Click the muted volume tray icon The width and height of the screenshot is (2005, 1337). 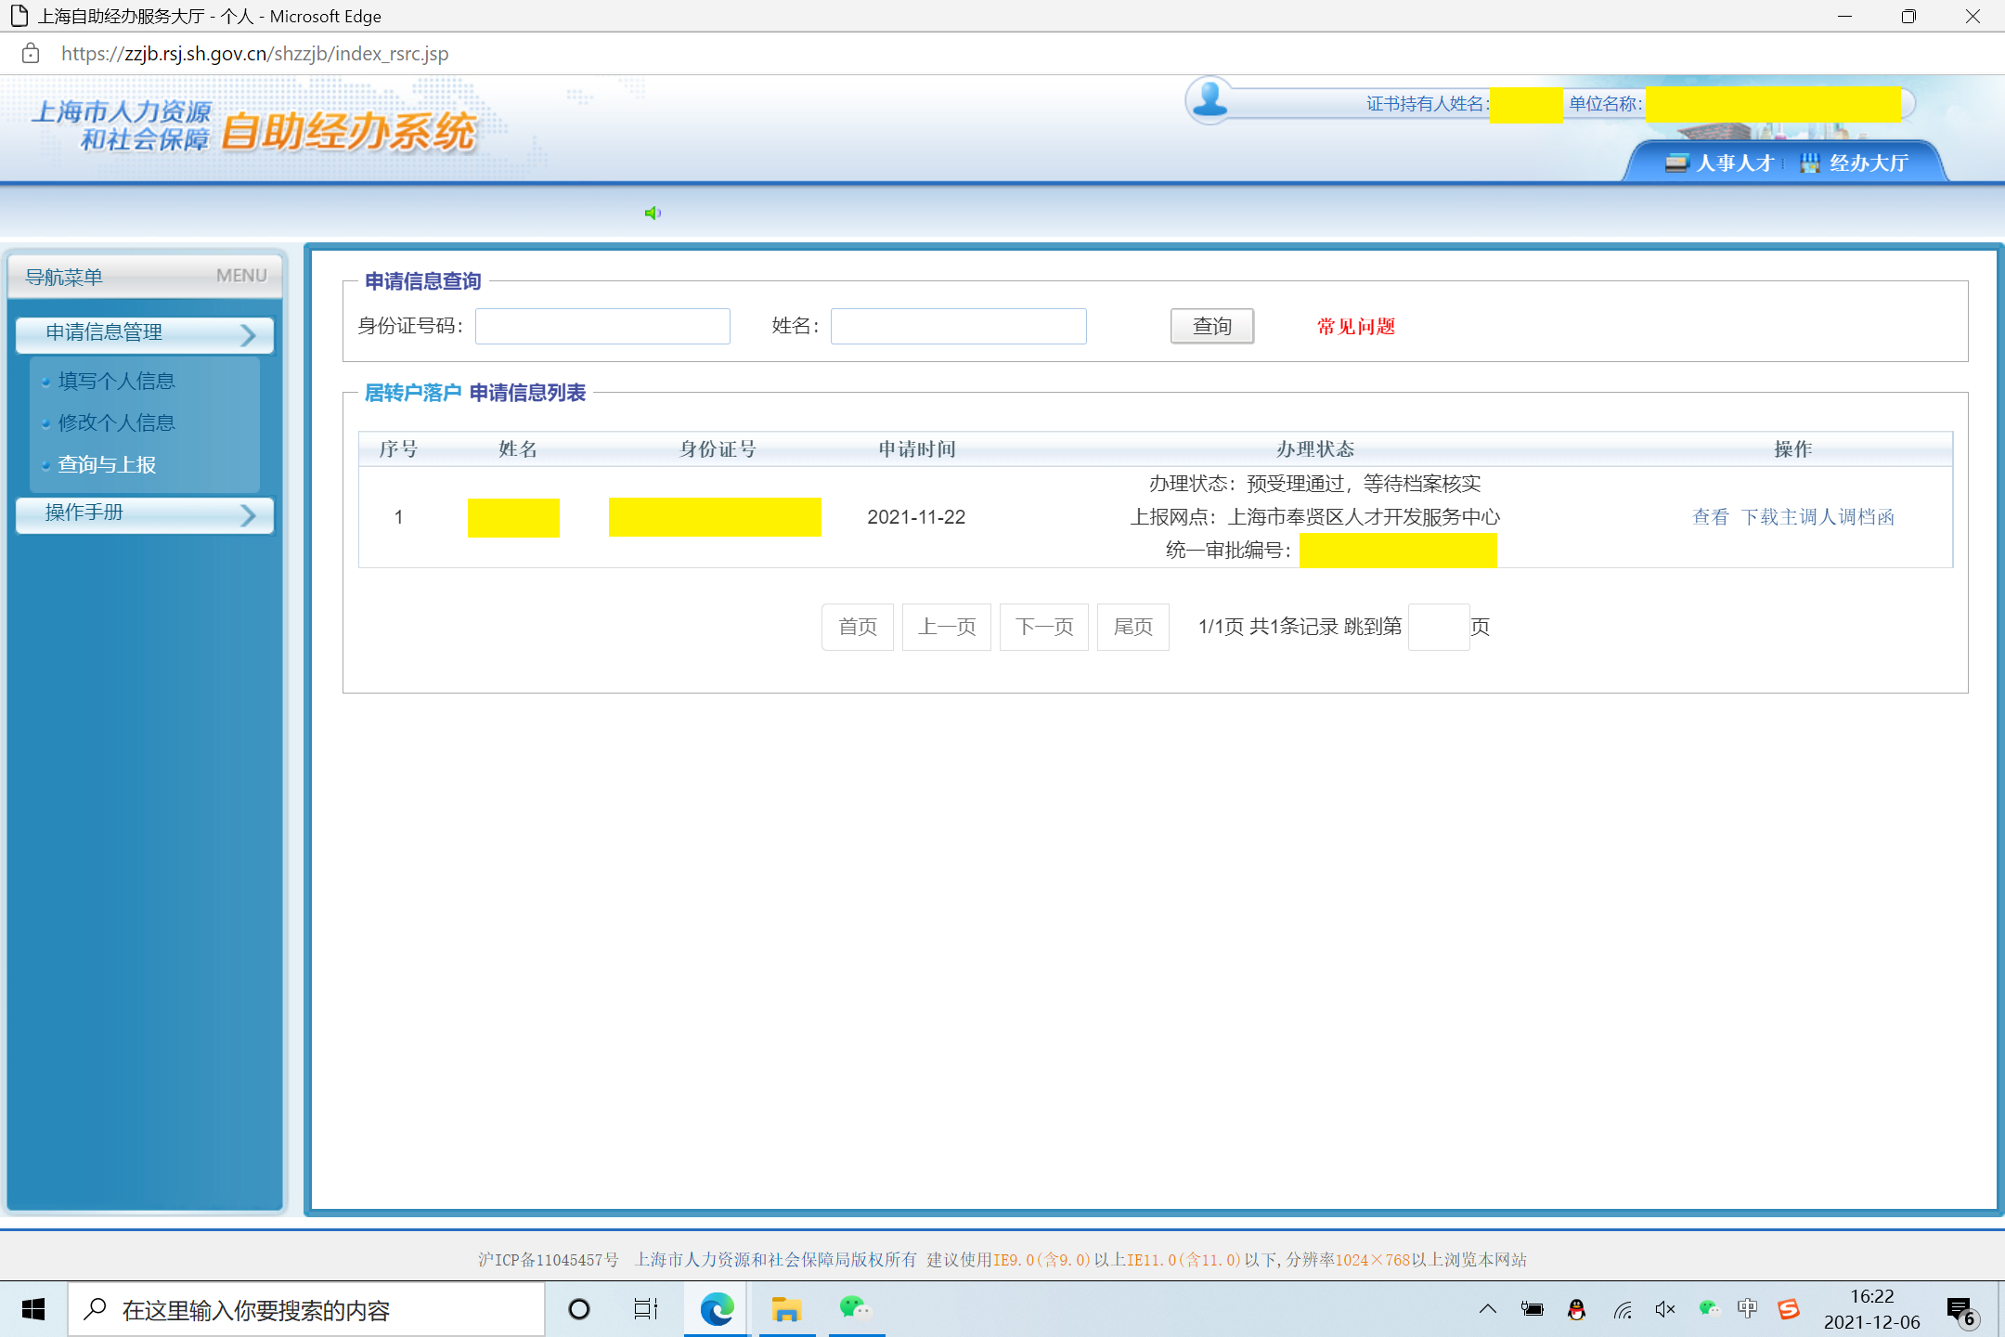(x=1665, y=1310)
